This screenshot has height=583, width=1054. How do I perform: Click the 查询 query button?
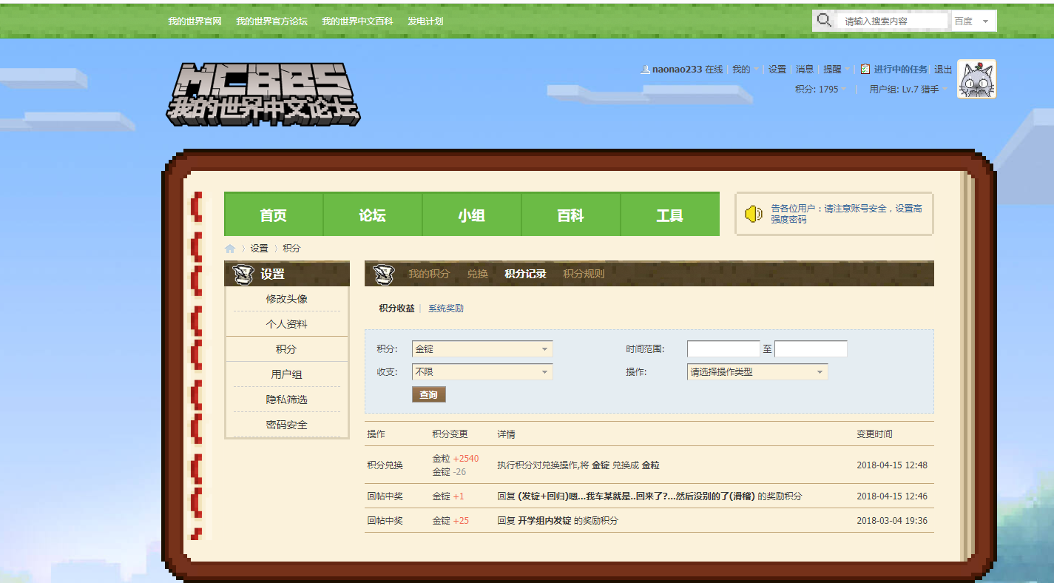coord(429,395)
